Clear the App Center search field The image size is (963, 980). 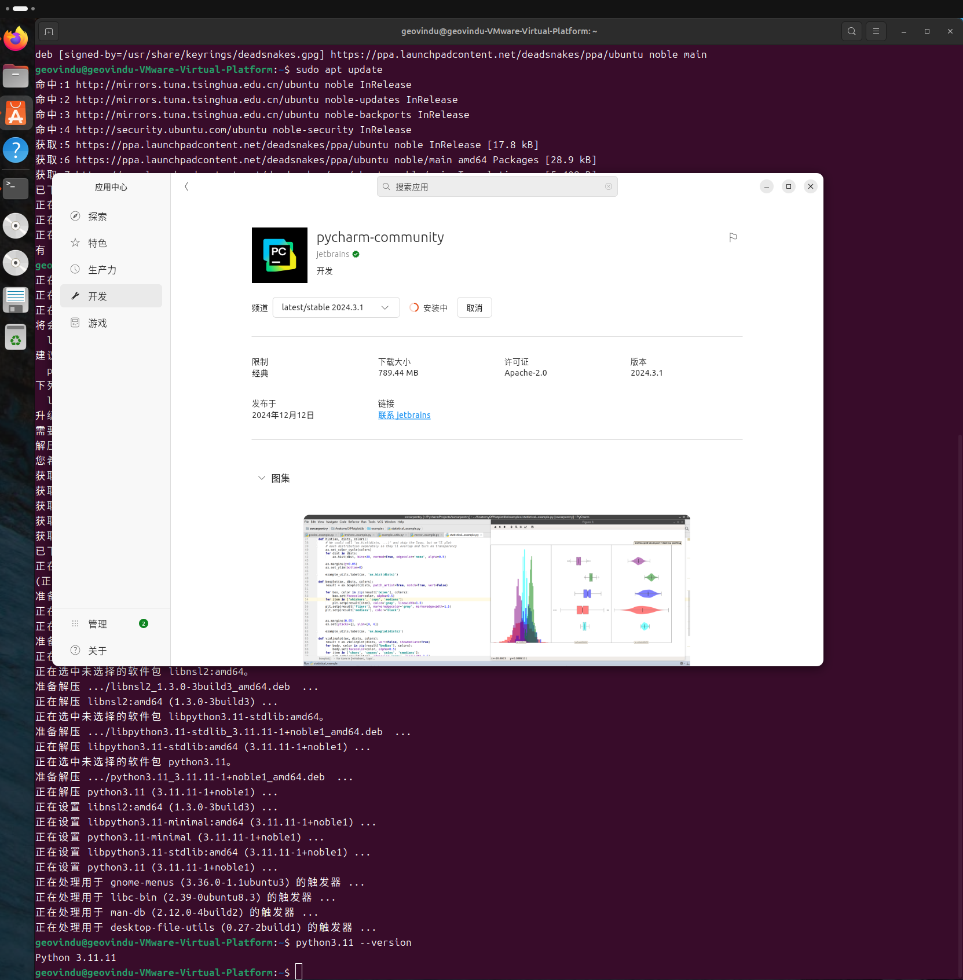608,186
